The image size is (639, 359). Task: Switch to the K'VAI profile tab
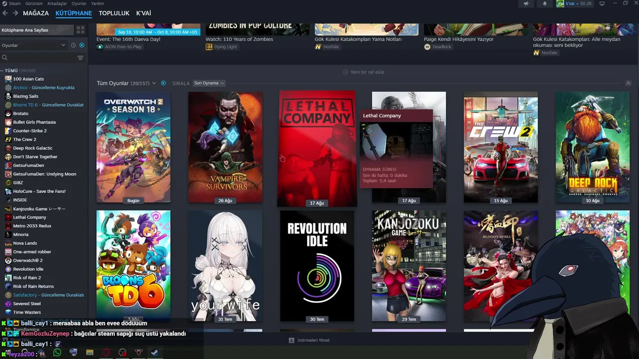coord(144,13)
